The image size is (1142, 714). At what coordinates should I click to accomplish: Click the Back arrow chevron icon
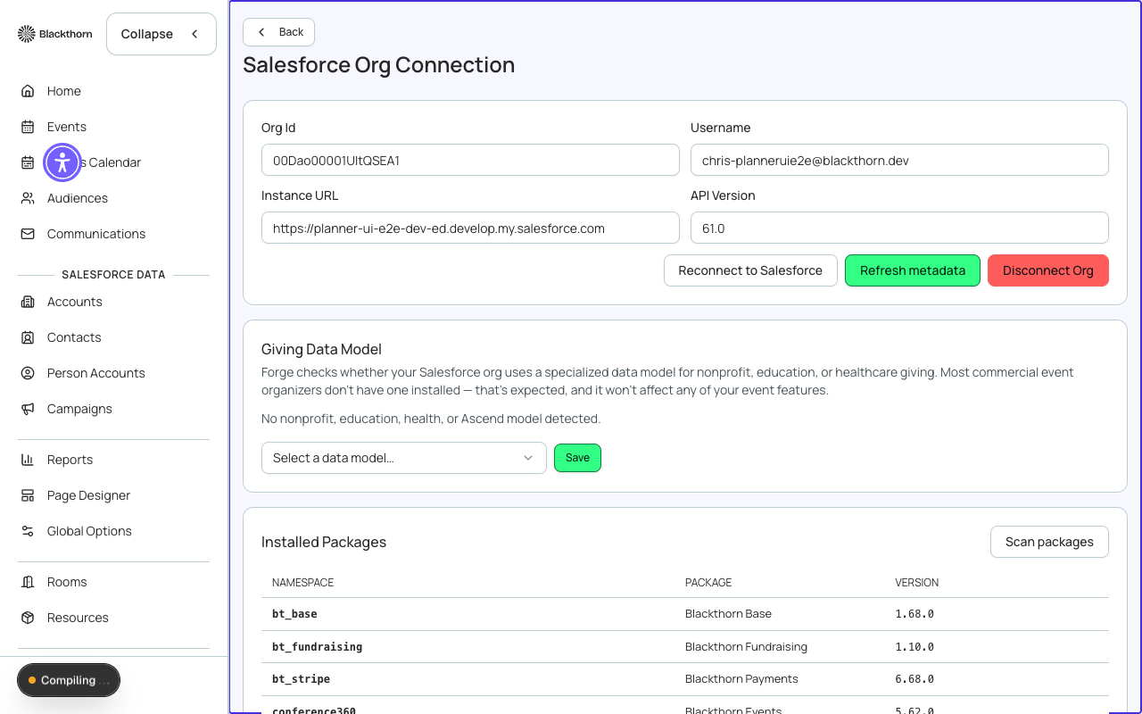[x=261, y=32]
